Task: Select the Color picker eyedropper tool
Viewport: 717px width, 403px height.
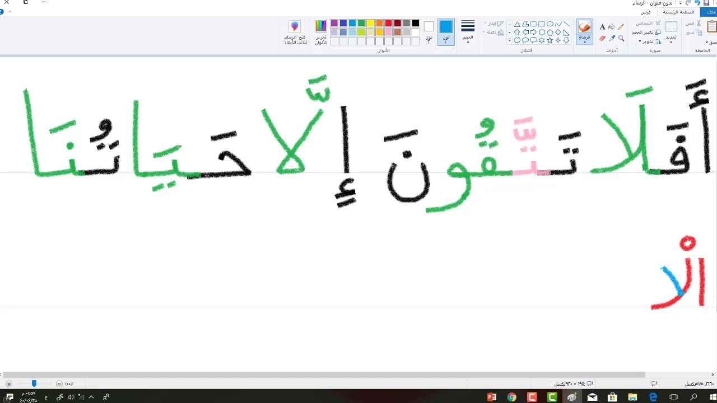Action: (x=612, y=39)
